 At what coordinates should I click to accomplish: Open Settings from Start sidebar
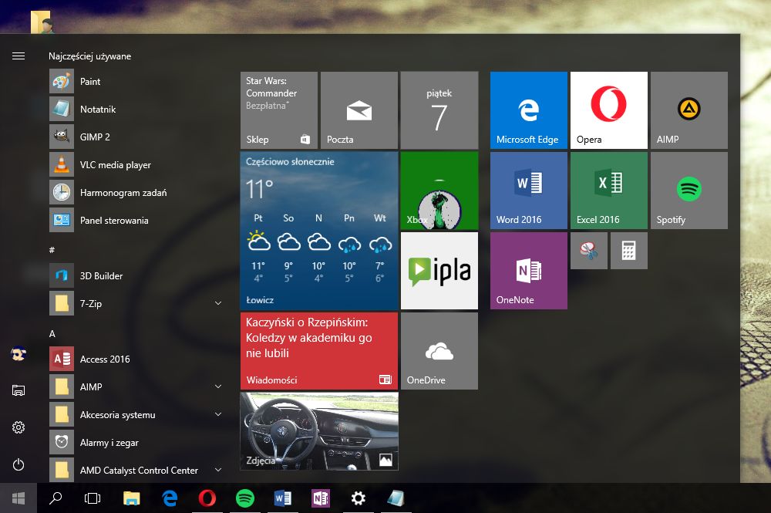point(19,427)
